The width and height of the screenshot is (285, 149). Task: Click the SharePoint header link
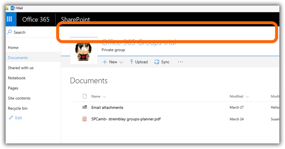pyautogui.click(x=75, y=19)
